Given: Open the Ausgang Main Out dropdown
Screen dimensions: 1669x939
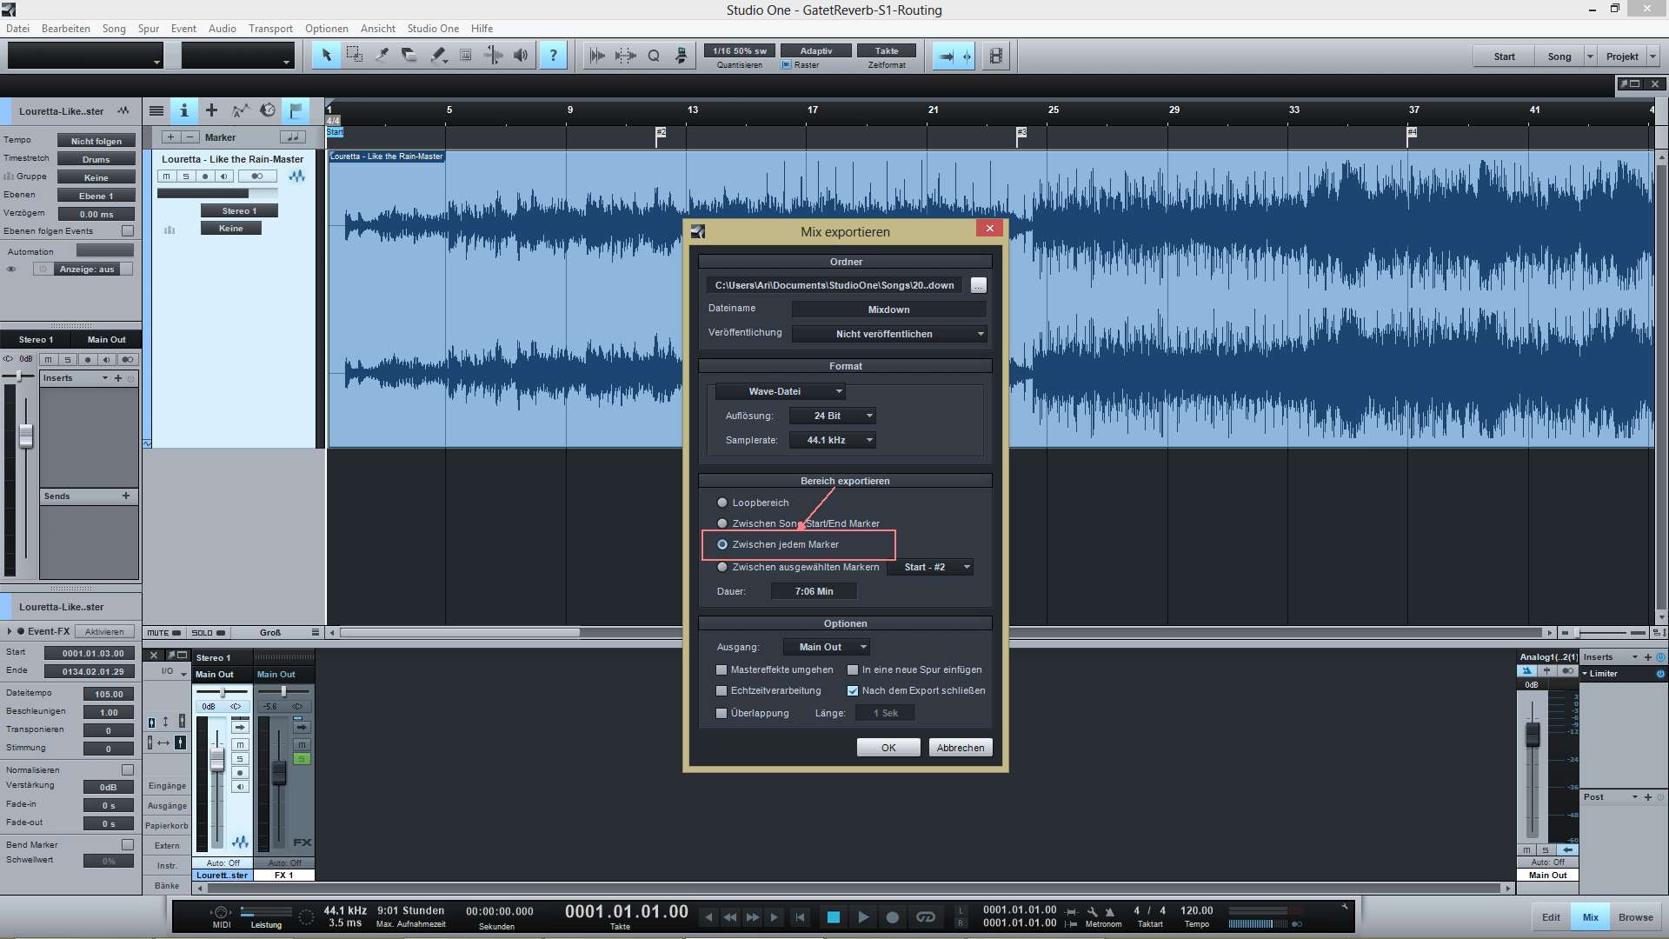Looking at the screenshot, I should click(x=826, y=647).
